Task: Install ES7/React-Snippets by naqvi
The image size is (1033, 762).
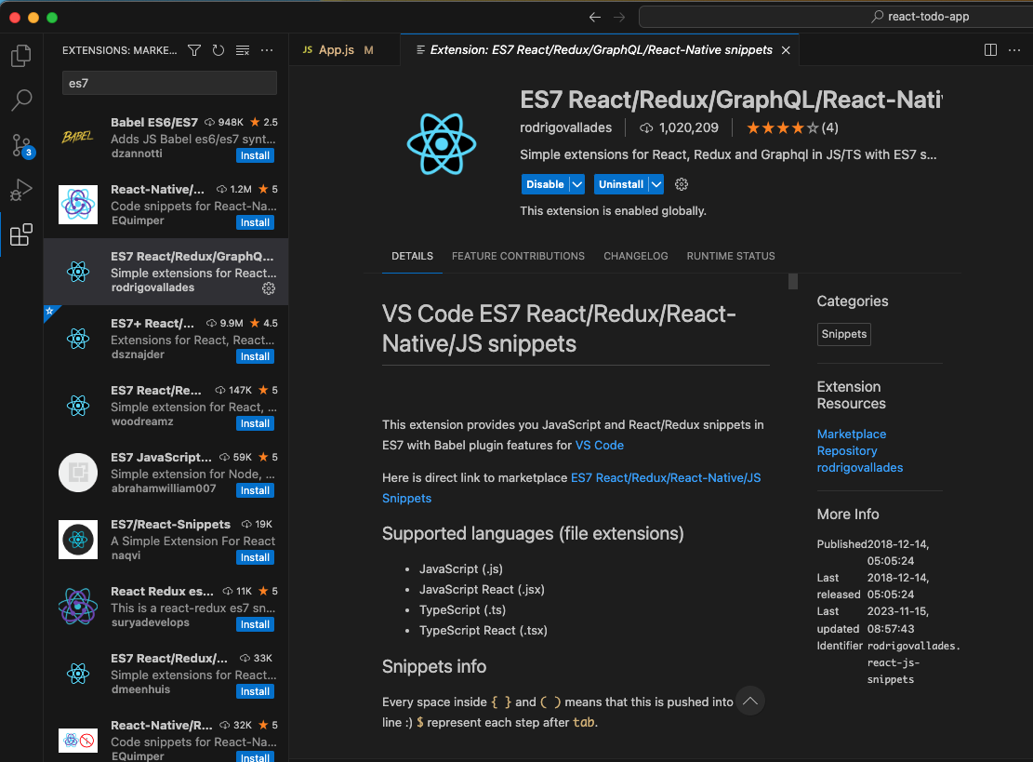Action: tap(255, 557)
